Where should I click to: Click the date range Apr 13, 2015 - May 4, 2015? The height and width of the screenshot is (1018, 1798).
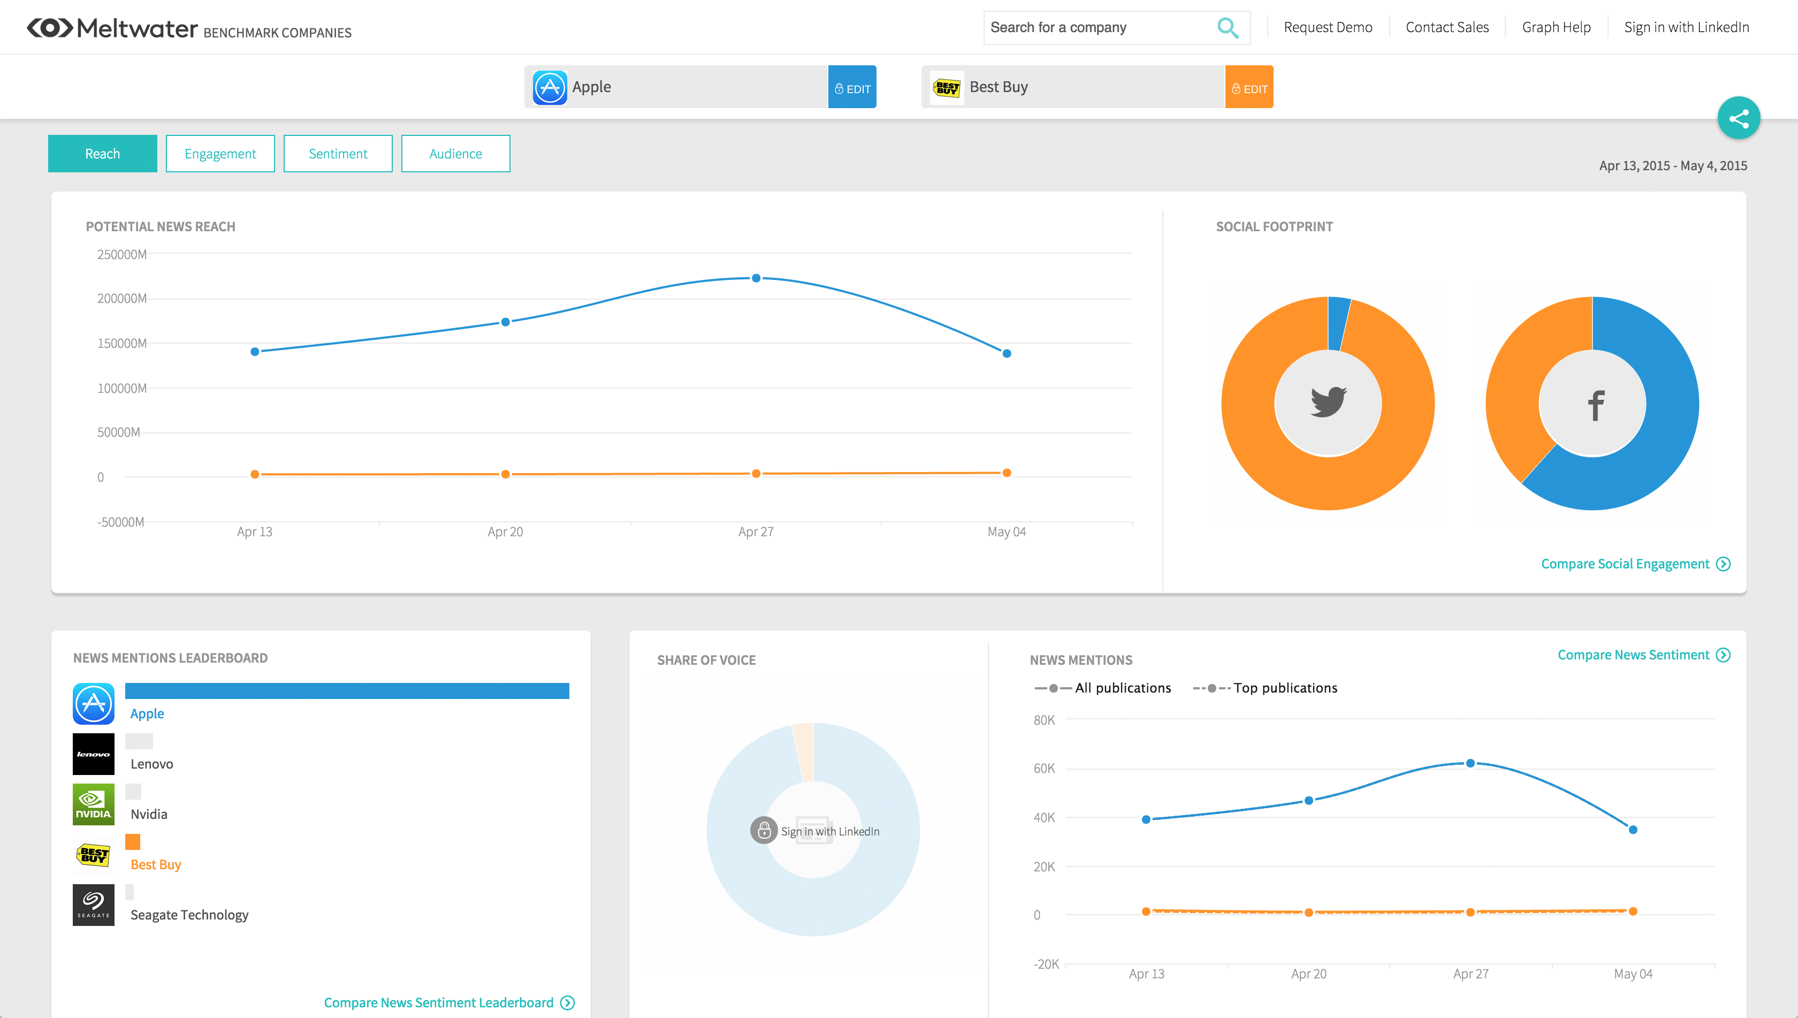1673,166
